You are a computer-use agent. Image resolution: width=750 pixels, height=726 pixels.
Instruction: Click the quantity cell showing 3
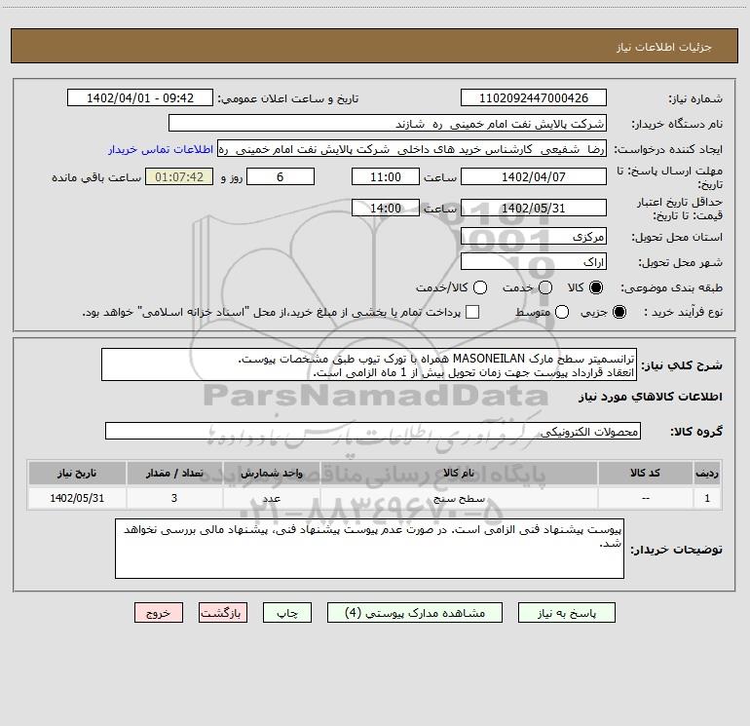(174, 498)
